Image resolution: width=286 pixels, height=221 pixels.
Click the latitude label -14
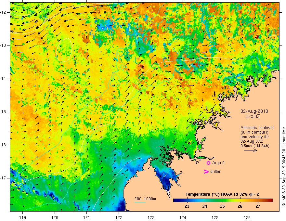tap(4, 79)
